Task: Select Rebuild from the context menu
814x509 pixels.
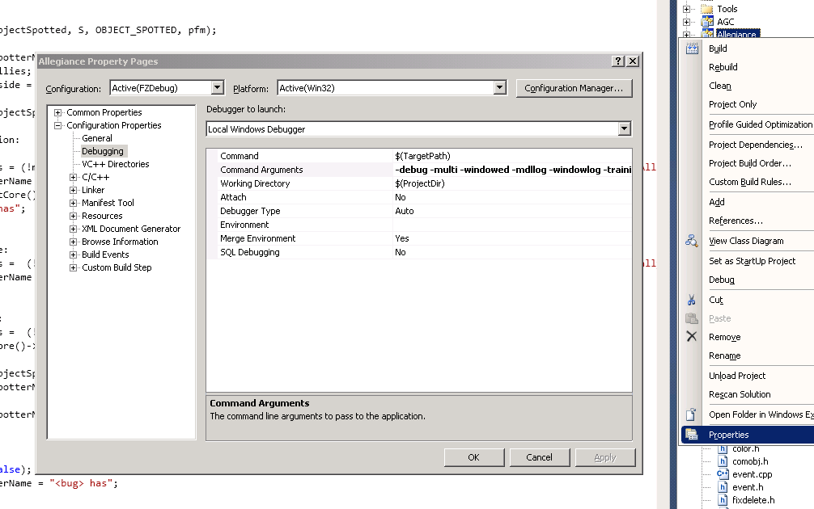Action: (723, 67)
